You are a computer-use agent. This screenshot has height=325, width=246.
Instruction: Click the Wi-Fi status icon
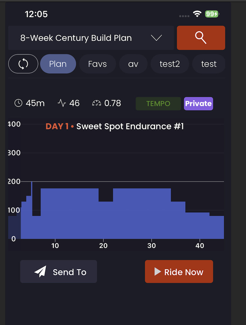[197, 14]
